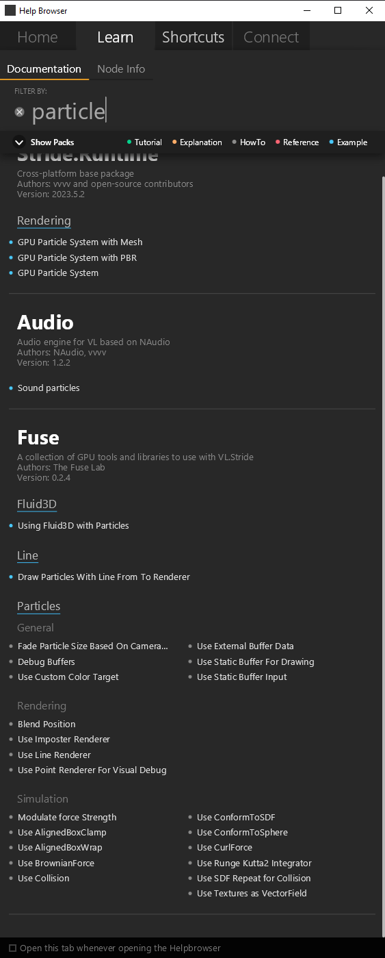Switch to the Node Info tab

coord(121,68)
